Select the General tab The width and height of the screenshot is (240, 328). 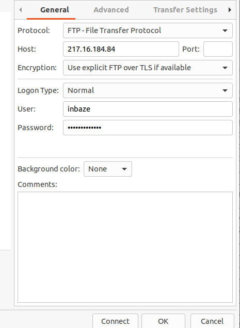pyautogui.click(x=55, y=10)
